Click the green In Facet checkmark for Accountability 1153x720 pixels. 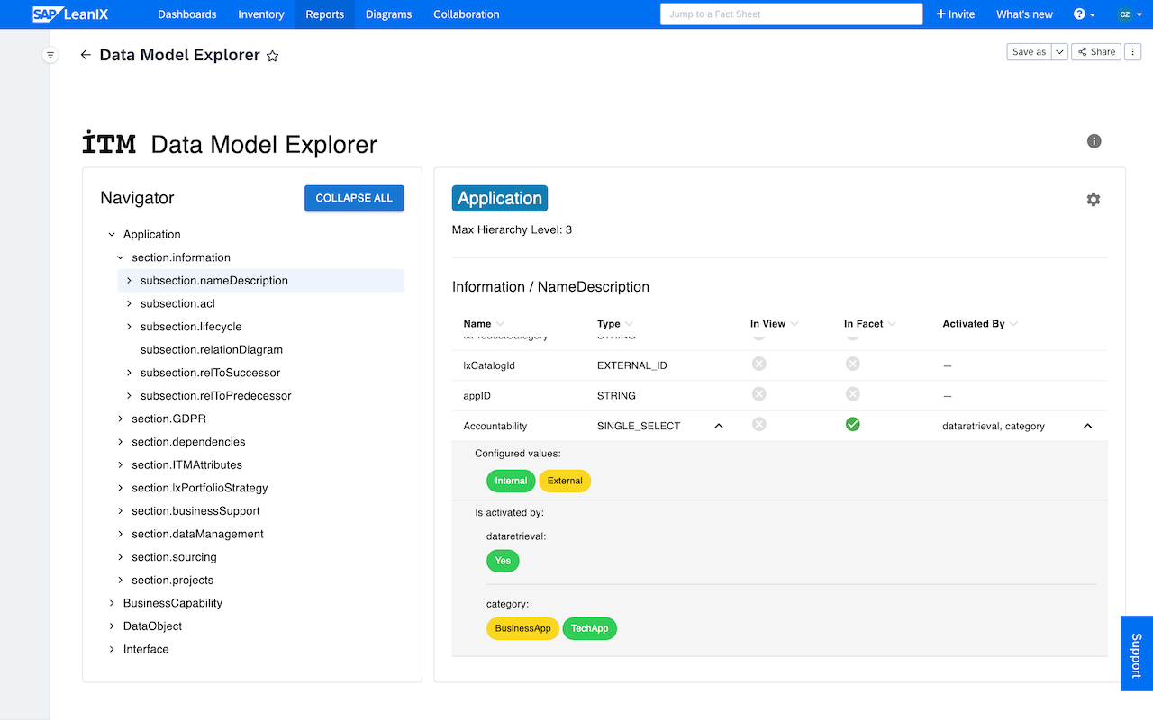pos(852,424)
